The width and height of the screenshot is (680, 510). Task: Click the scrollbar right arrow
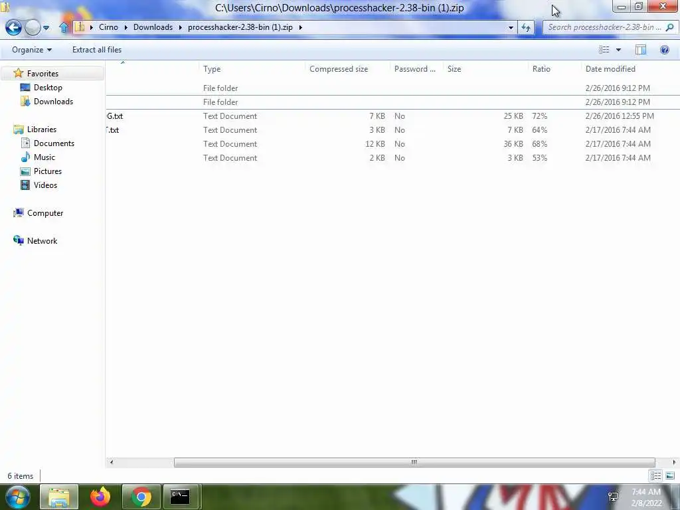(x=674, y=462)
